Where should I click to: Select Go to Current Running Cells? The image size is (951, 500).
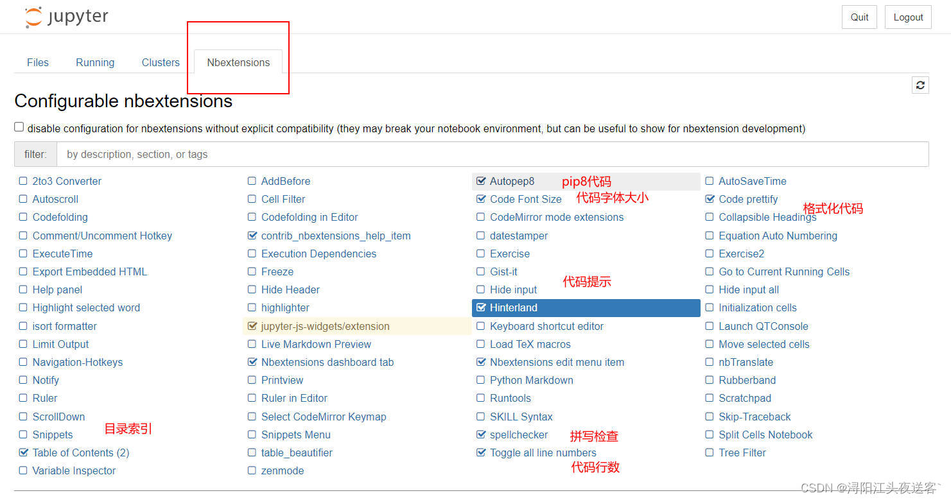tap(784, 272)
